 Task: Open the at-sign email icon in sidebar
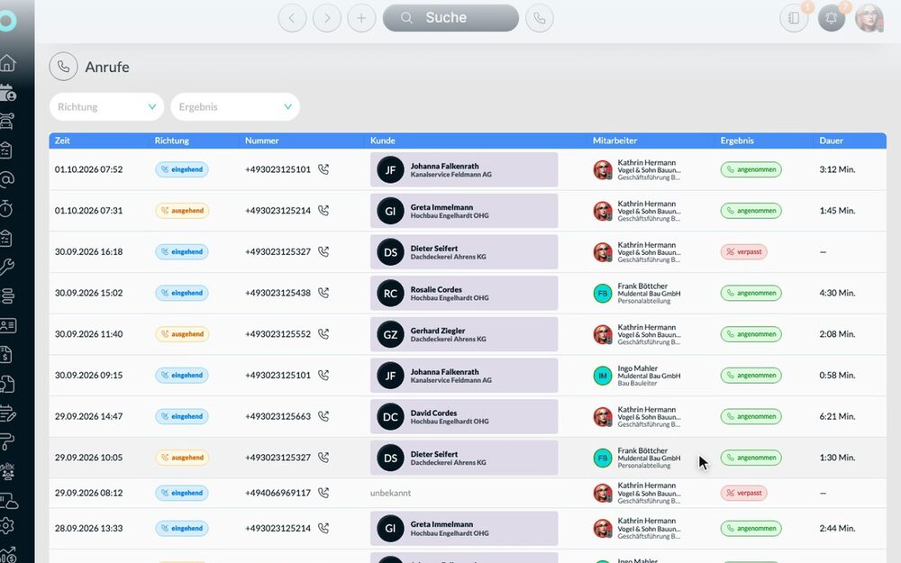7,180
